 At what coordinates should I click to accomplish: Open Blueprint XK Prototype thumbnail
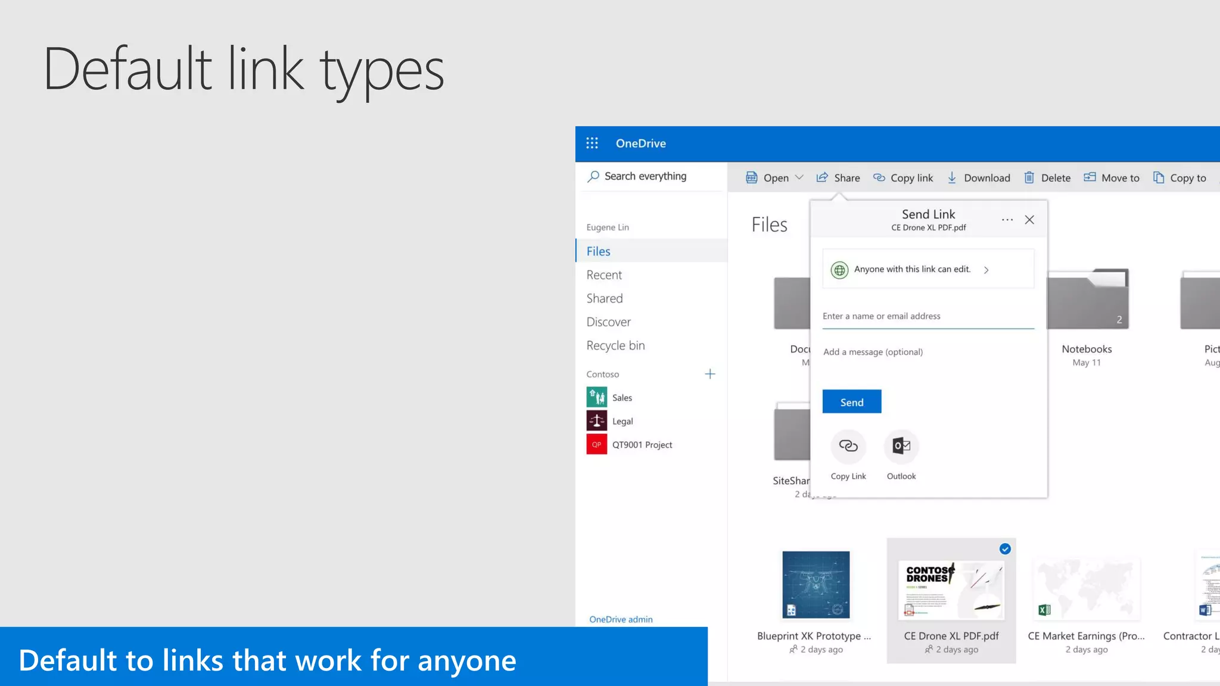(x=816, y=585)
